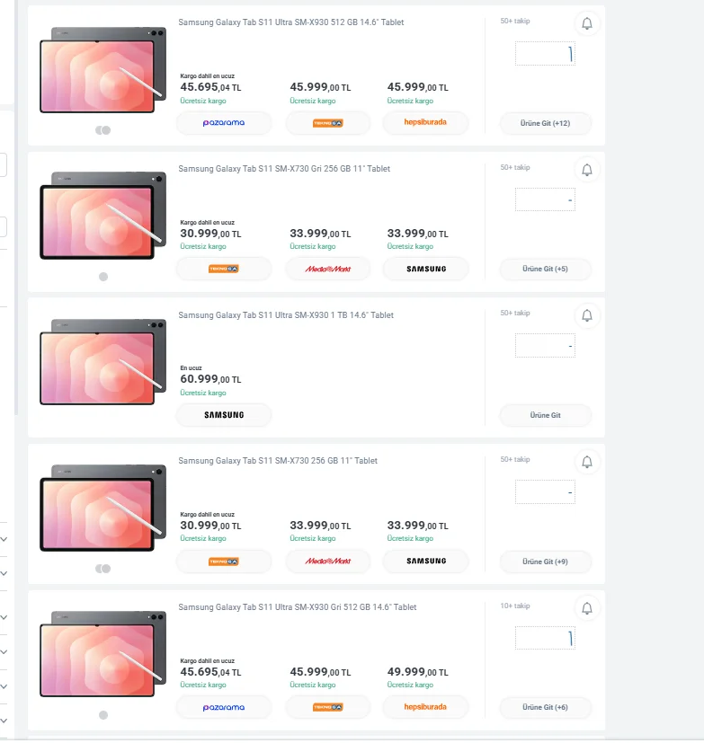Viewport: 704px width, 743px height.
Task: Open Pazarama store logo for first tablet
Action: pos(224,122)
